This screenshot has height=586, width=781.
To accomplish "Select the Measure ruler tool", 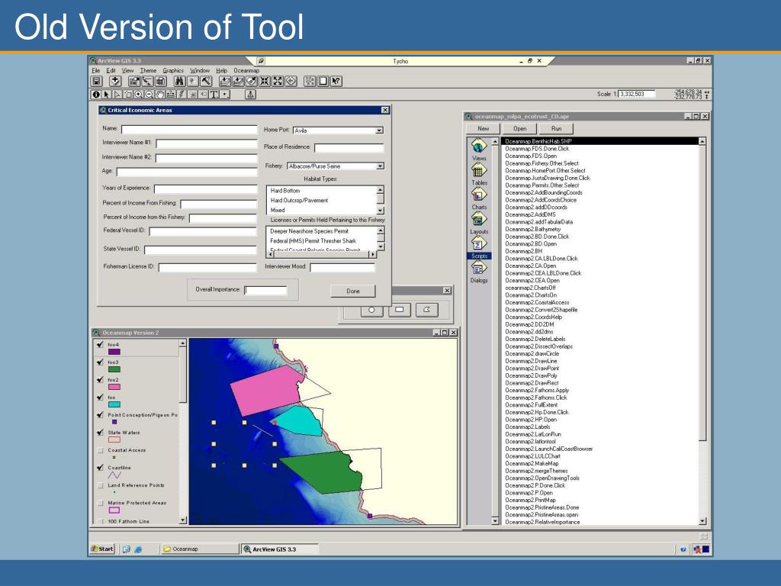I will coord(171,94).
